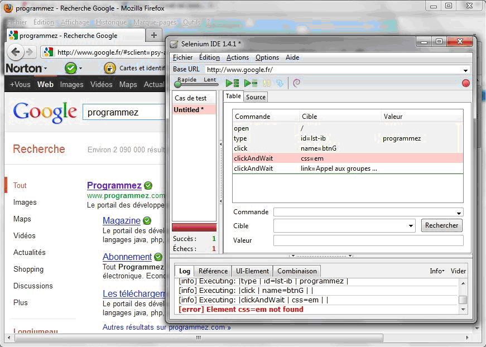
Task: Open the Aide menu in Selenium IDE
Action: point(292,57)
